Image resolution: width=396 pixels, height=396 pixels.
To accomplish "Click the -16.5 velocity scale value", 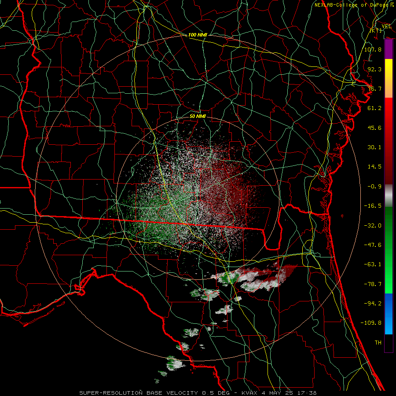I will (373, 206).
